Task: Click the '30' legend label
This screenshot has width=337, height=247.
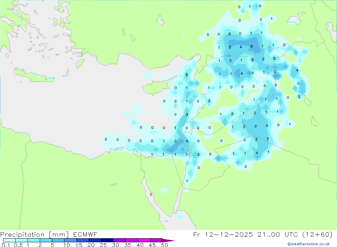Action: pos(116,245)
